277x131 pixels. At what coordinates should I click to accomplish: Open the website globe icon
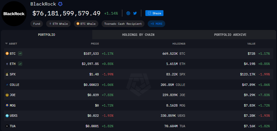(128, 13)
